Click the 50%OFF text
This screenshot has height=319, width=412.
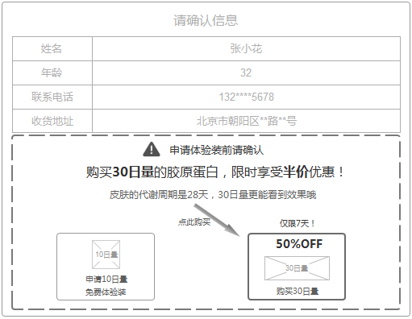(299, 244)
